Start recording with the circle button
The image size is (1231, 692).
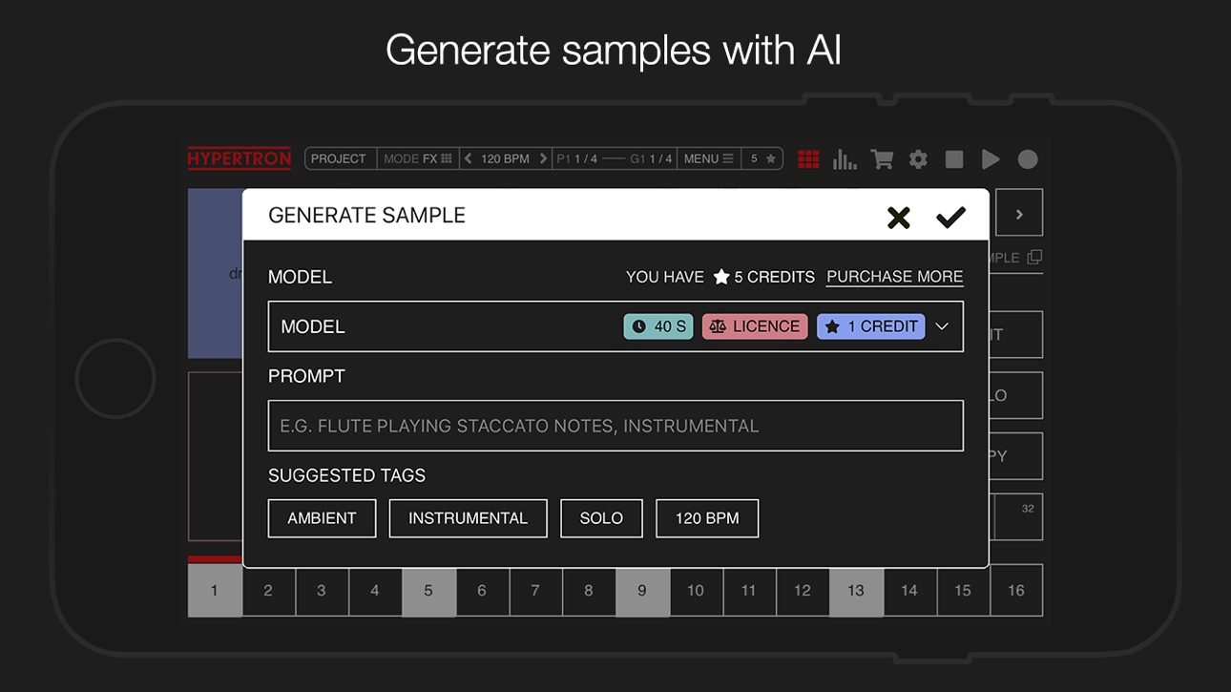click(1028, 159)
